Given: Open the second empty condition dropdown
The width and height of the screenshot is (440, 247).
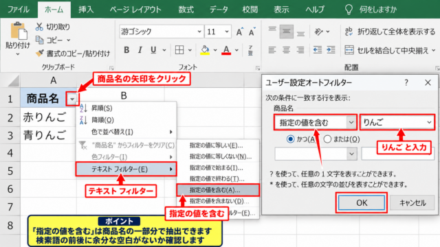Looking at the screenshot, I should point(351,154).
